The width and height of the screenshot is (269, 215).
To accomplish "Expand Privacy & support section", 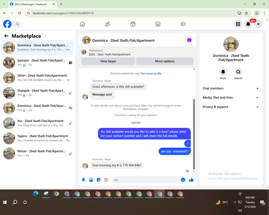I will tap(231, 107).
